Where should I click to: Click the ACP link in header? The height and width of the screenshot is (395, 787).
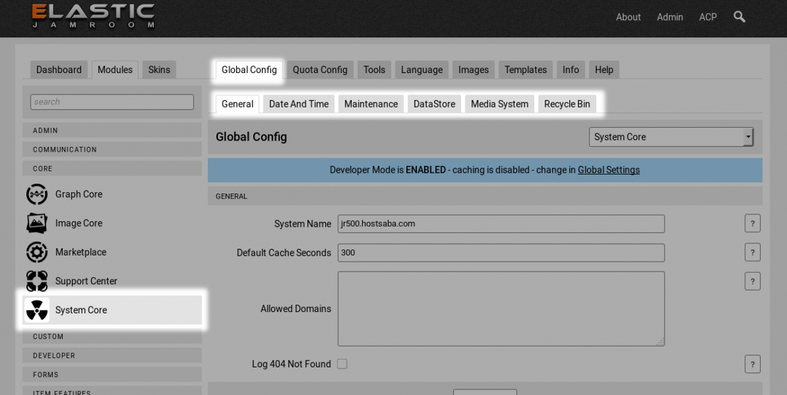(708, 17)
